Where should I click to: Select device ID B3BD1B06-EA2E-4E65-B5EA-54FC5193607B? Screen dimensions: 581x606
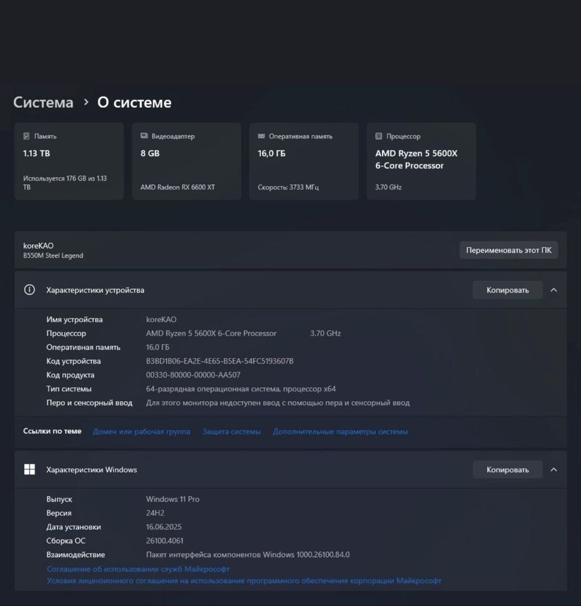220,361
